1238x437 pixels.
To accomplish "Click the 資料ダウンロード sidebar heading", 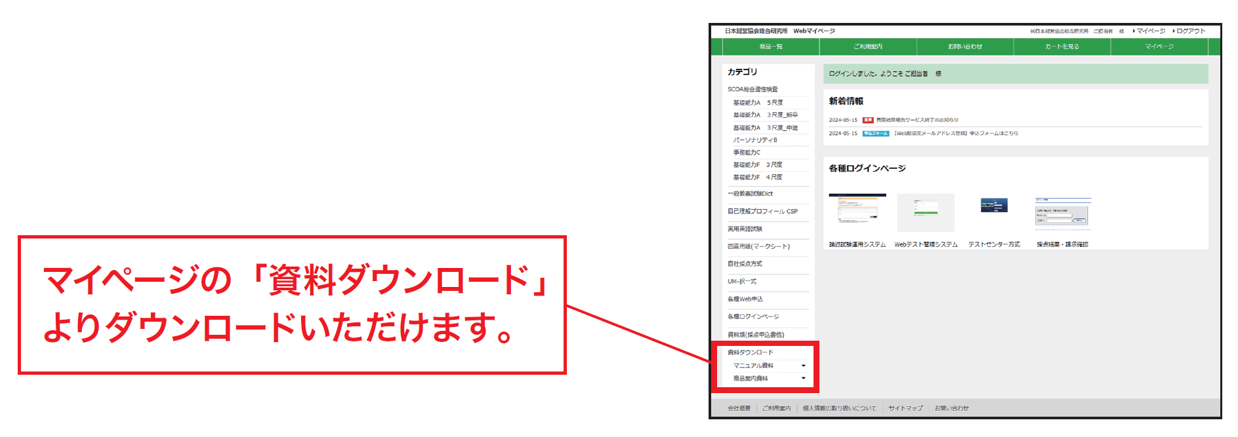I will click(751, 352).
